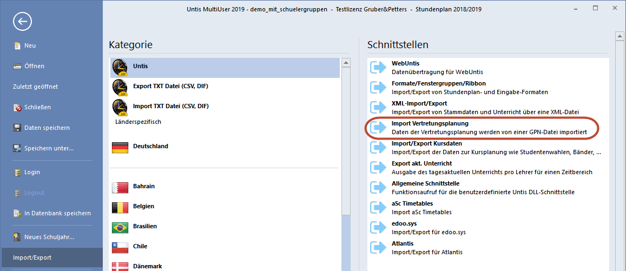Screen dimensions: 626x271
Task: Click the Login database icon
Action: click(17, 173)
